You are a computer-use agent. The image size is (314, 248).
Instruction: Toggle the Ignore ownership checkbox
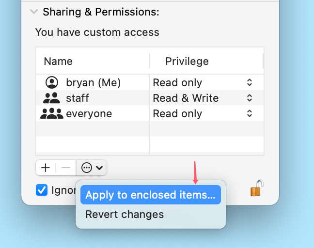(42, 190)
